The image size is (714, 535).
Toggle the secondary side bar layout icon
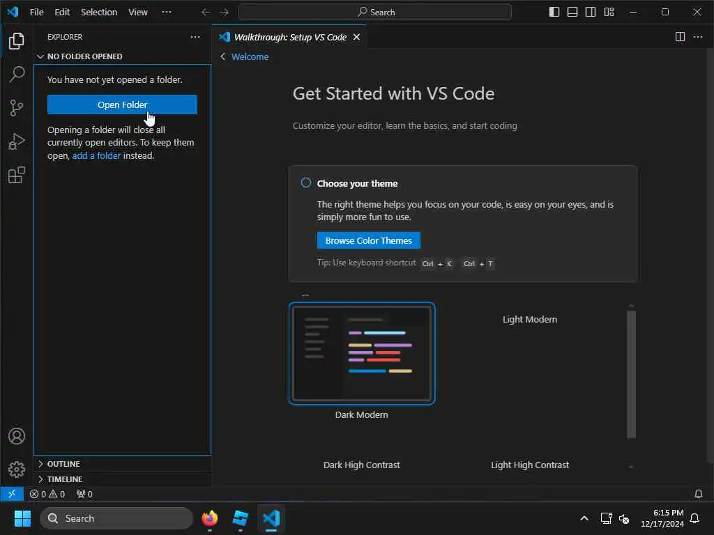590,12
